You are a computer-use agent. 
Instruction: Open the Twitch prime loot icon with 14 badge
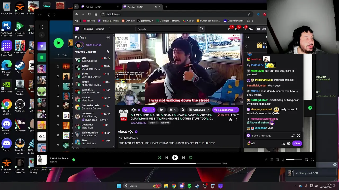[x=230, y=29]
